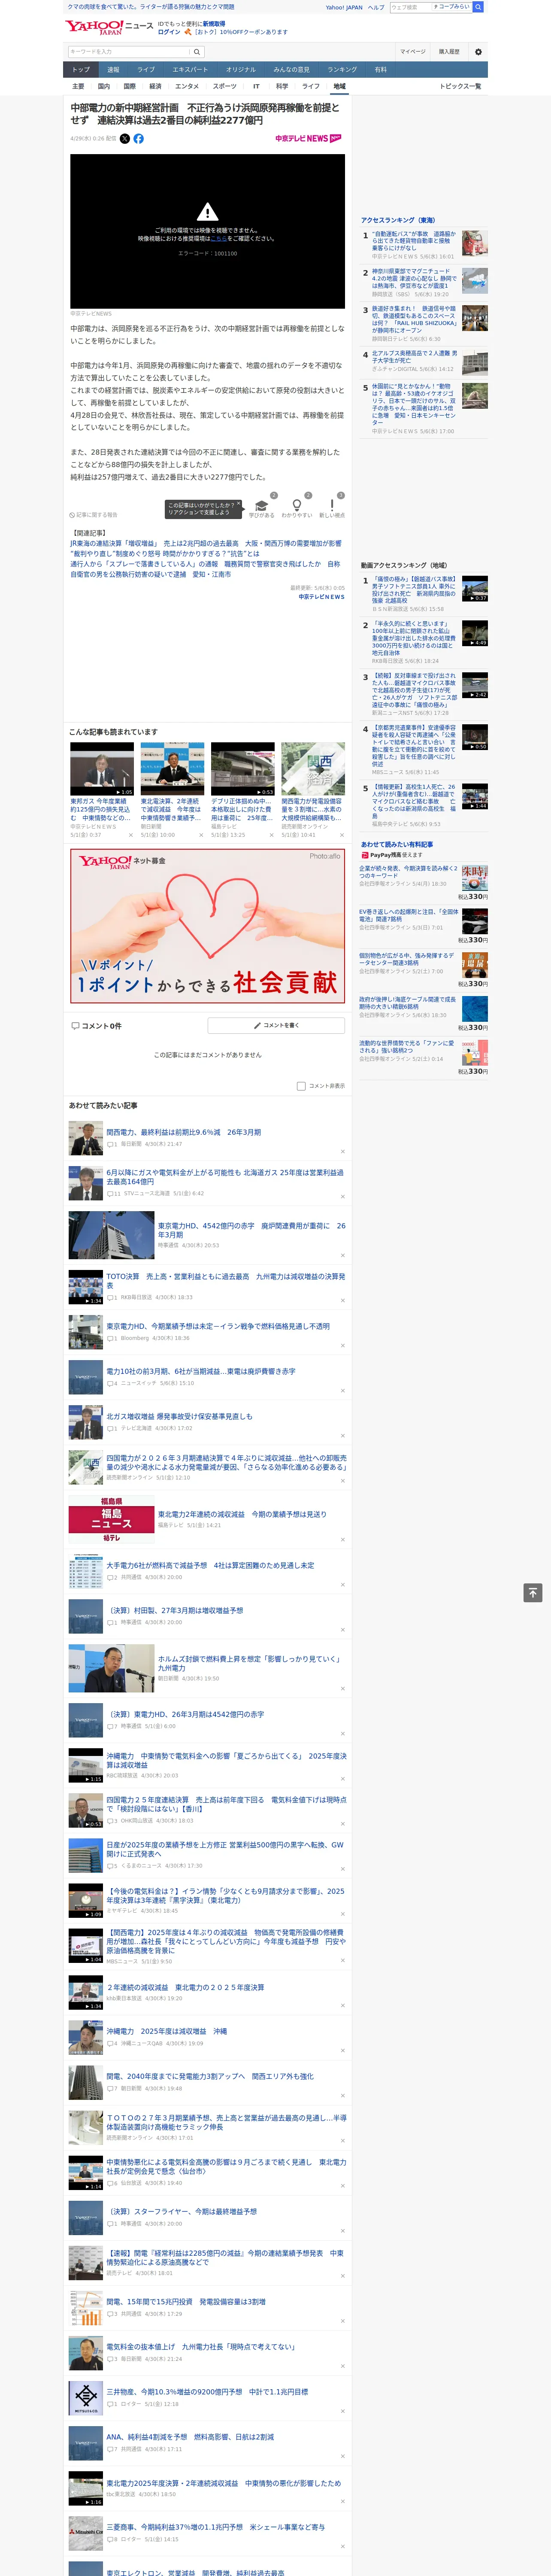Open the 東北電力決算 2年連続 recommended thumbnail
Screen dimensions: 551x2576
point(172,769)
